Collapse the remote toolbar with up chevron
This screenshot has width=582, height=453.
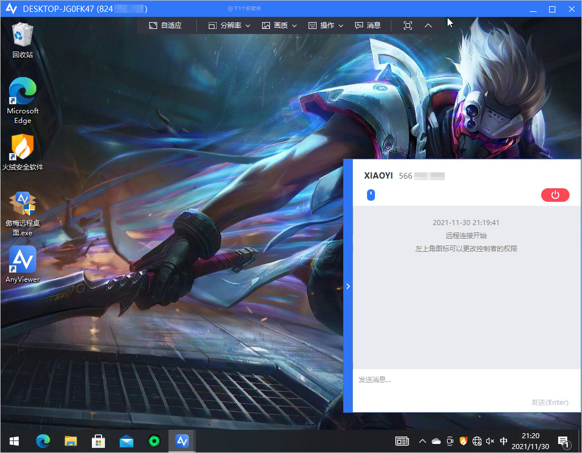click(428, 26)
